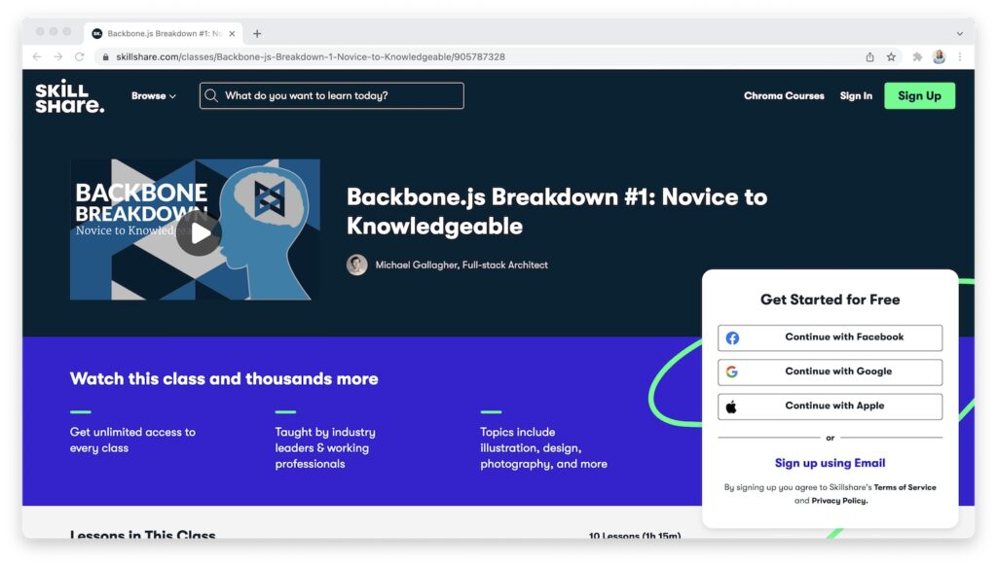
Task: Expand the tab search chevron
Action: click(x=959, y=34)
